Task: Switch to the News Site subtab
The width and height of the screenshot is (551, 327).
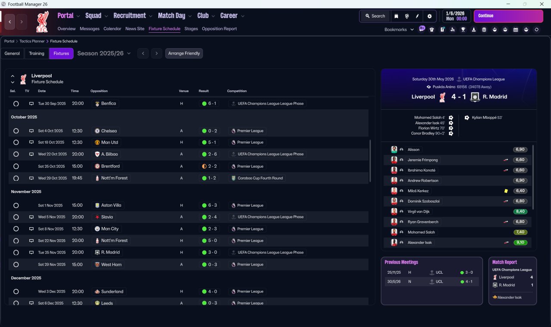Action: [x=135, y=29]
